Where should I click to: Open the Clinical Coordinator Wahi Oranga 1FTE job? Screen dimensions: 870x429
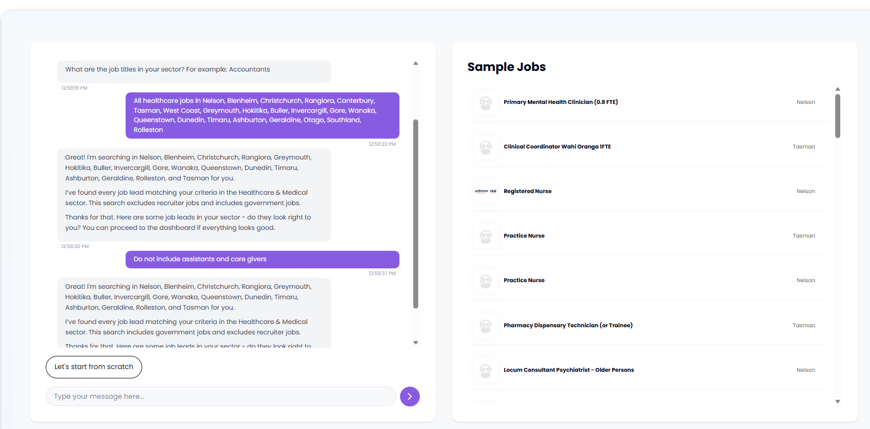point(557,147)
